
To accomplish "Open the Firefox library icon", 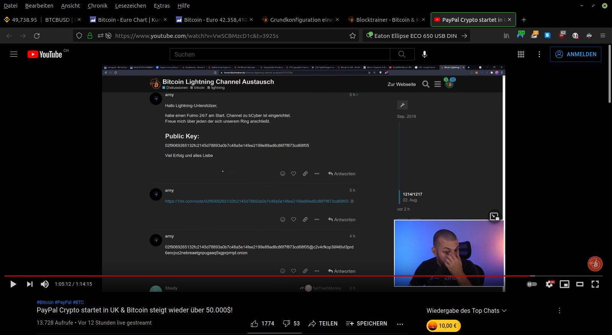I will pos(506,36).
